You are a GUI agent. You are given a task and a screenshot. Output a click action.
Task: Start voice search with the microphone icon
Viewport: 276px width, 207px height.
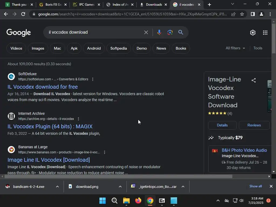tap(159, 32)
